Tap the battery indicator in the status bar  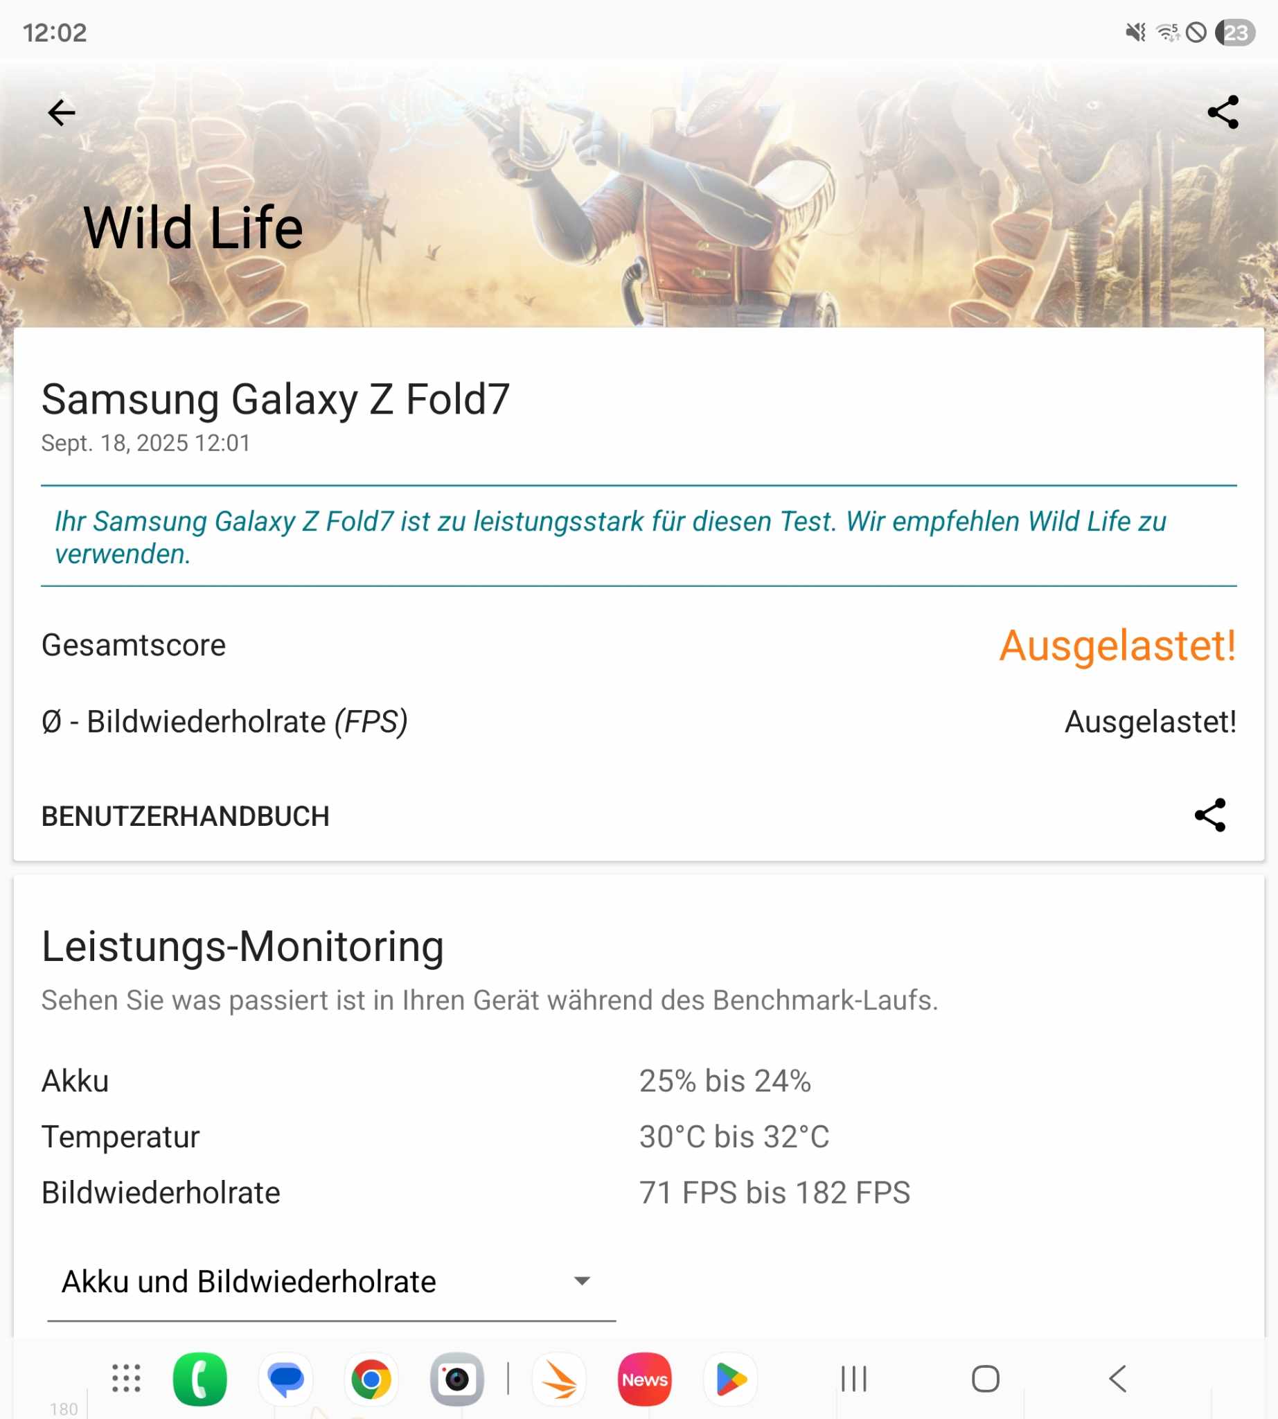pos(1235,33)
